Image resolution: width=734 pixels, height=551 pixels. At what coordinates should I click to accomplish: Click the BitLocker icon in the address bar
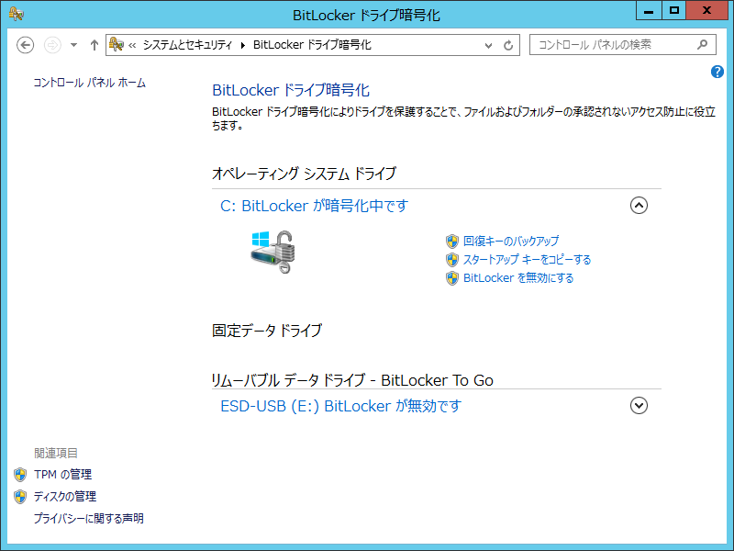coord(116,44)
